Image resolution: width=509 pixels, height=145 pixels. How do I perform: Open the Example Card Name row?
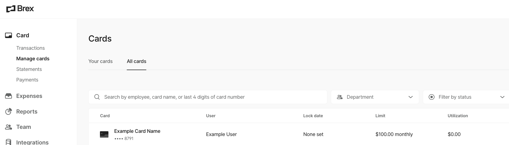137,131
